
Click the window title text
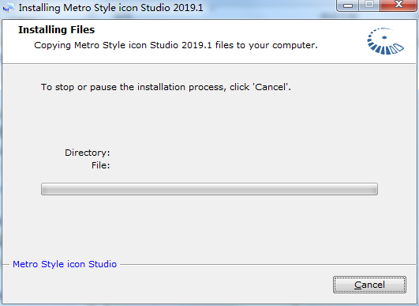(111, 8)
